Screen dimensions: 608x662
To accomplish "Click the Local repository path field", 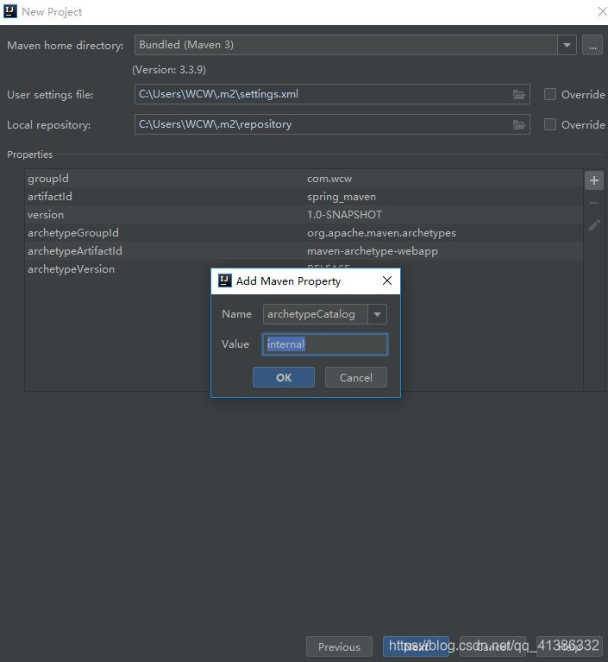I will pos(332,124).
